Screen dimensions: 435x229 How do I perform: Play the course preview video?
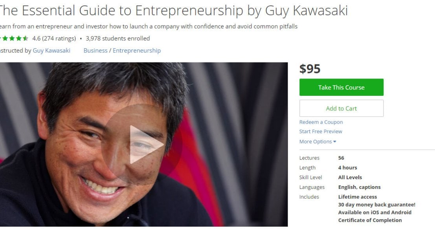[143, 145]
